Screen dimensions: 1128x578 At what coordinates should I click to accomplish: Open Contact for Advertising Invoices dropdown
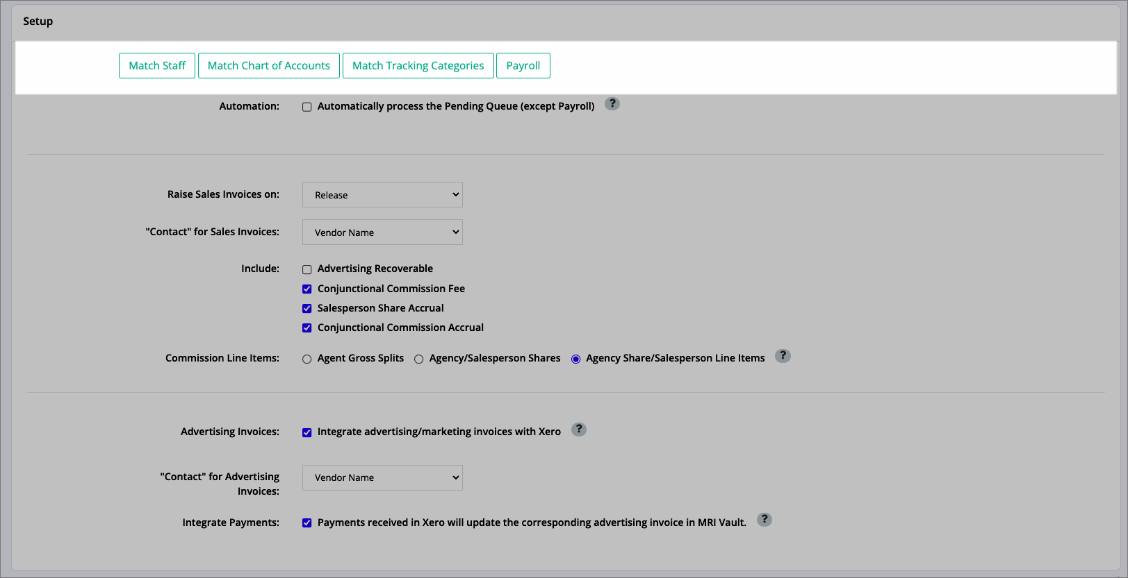pyautogui.click(x=382, y=477)
